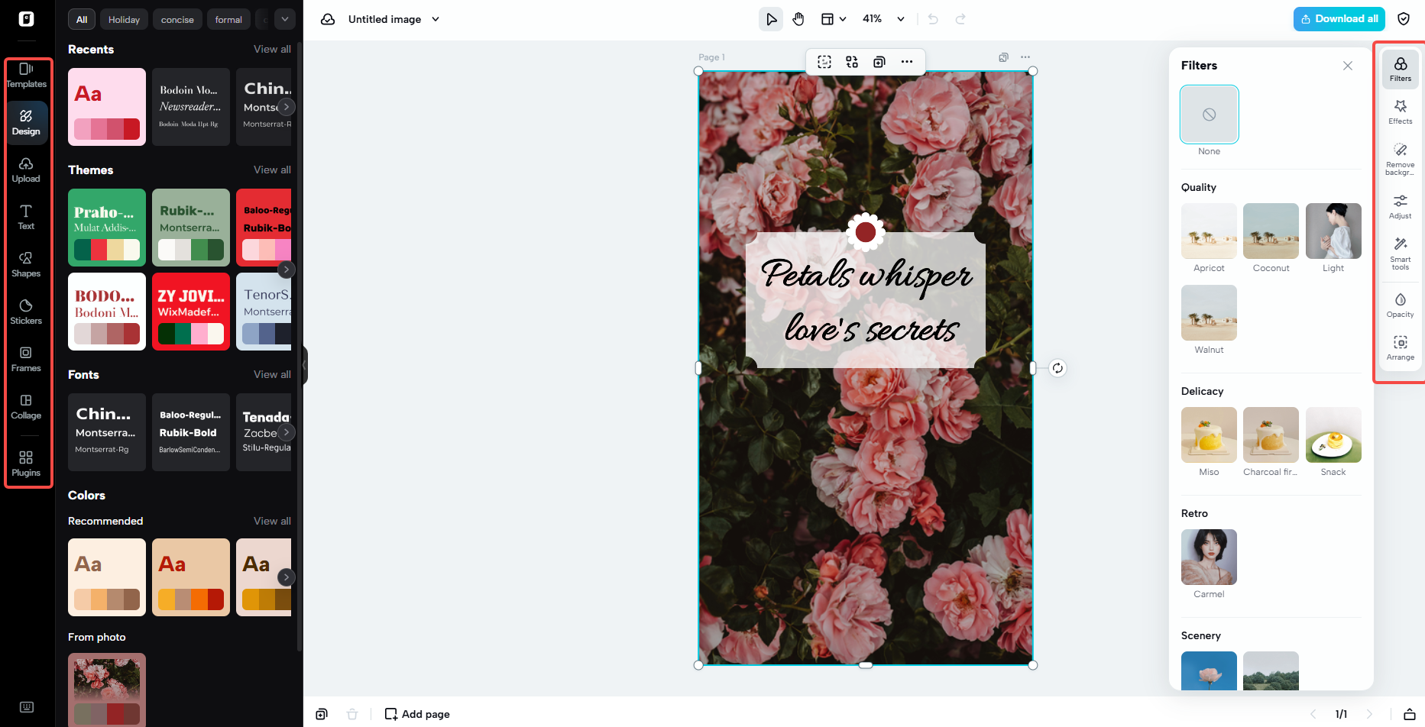Open the layers icon at bottom right

point(1410,714)
